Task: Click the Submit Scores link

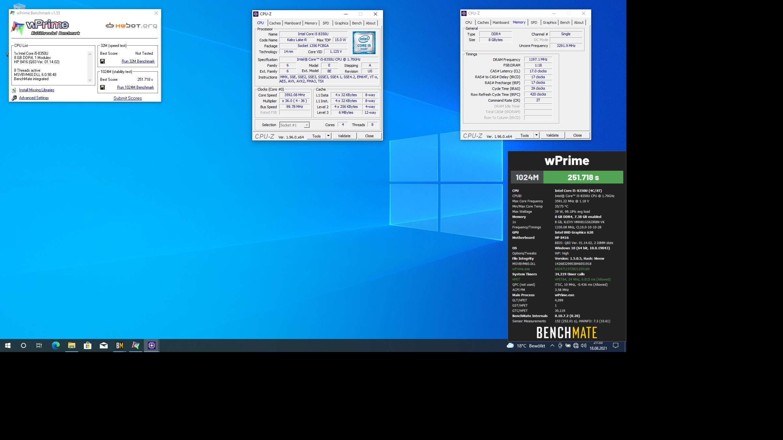Action: [x=128, y=98]
